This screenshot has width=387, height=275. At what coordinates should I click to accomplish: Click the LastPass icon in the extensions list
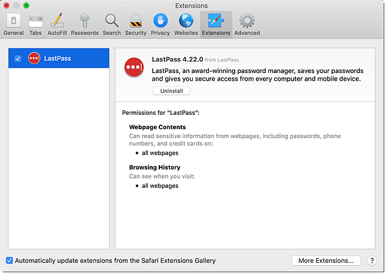pos(34,58)
